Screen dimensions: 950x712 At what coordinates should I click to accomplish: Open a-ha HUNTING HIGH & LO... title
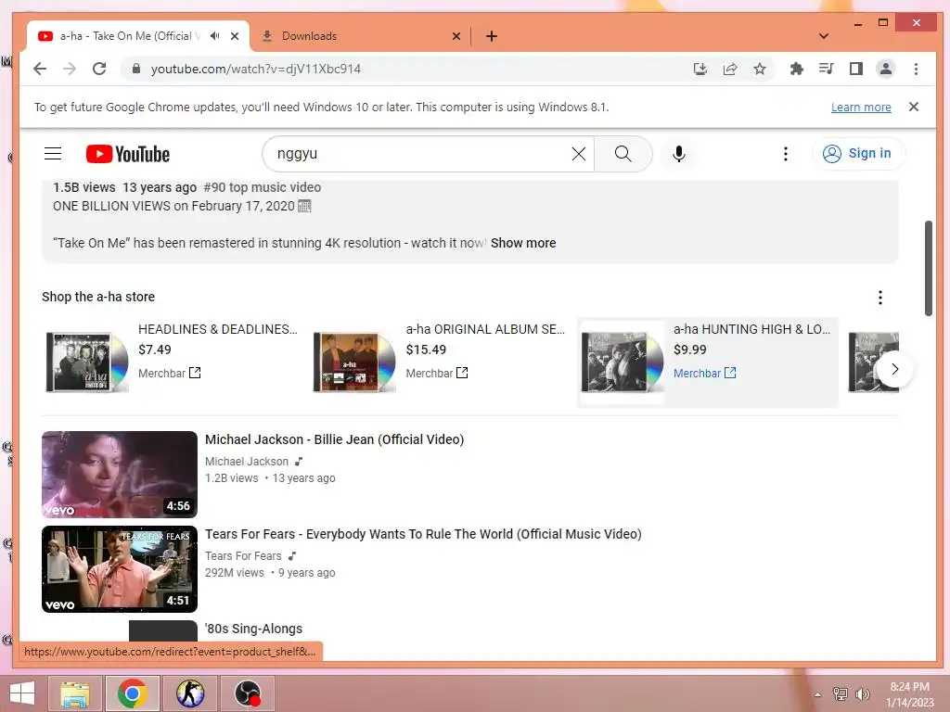(x=751, y=329)
